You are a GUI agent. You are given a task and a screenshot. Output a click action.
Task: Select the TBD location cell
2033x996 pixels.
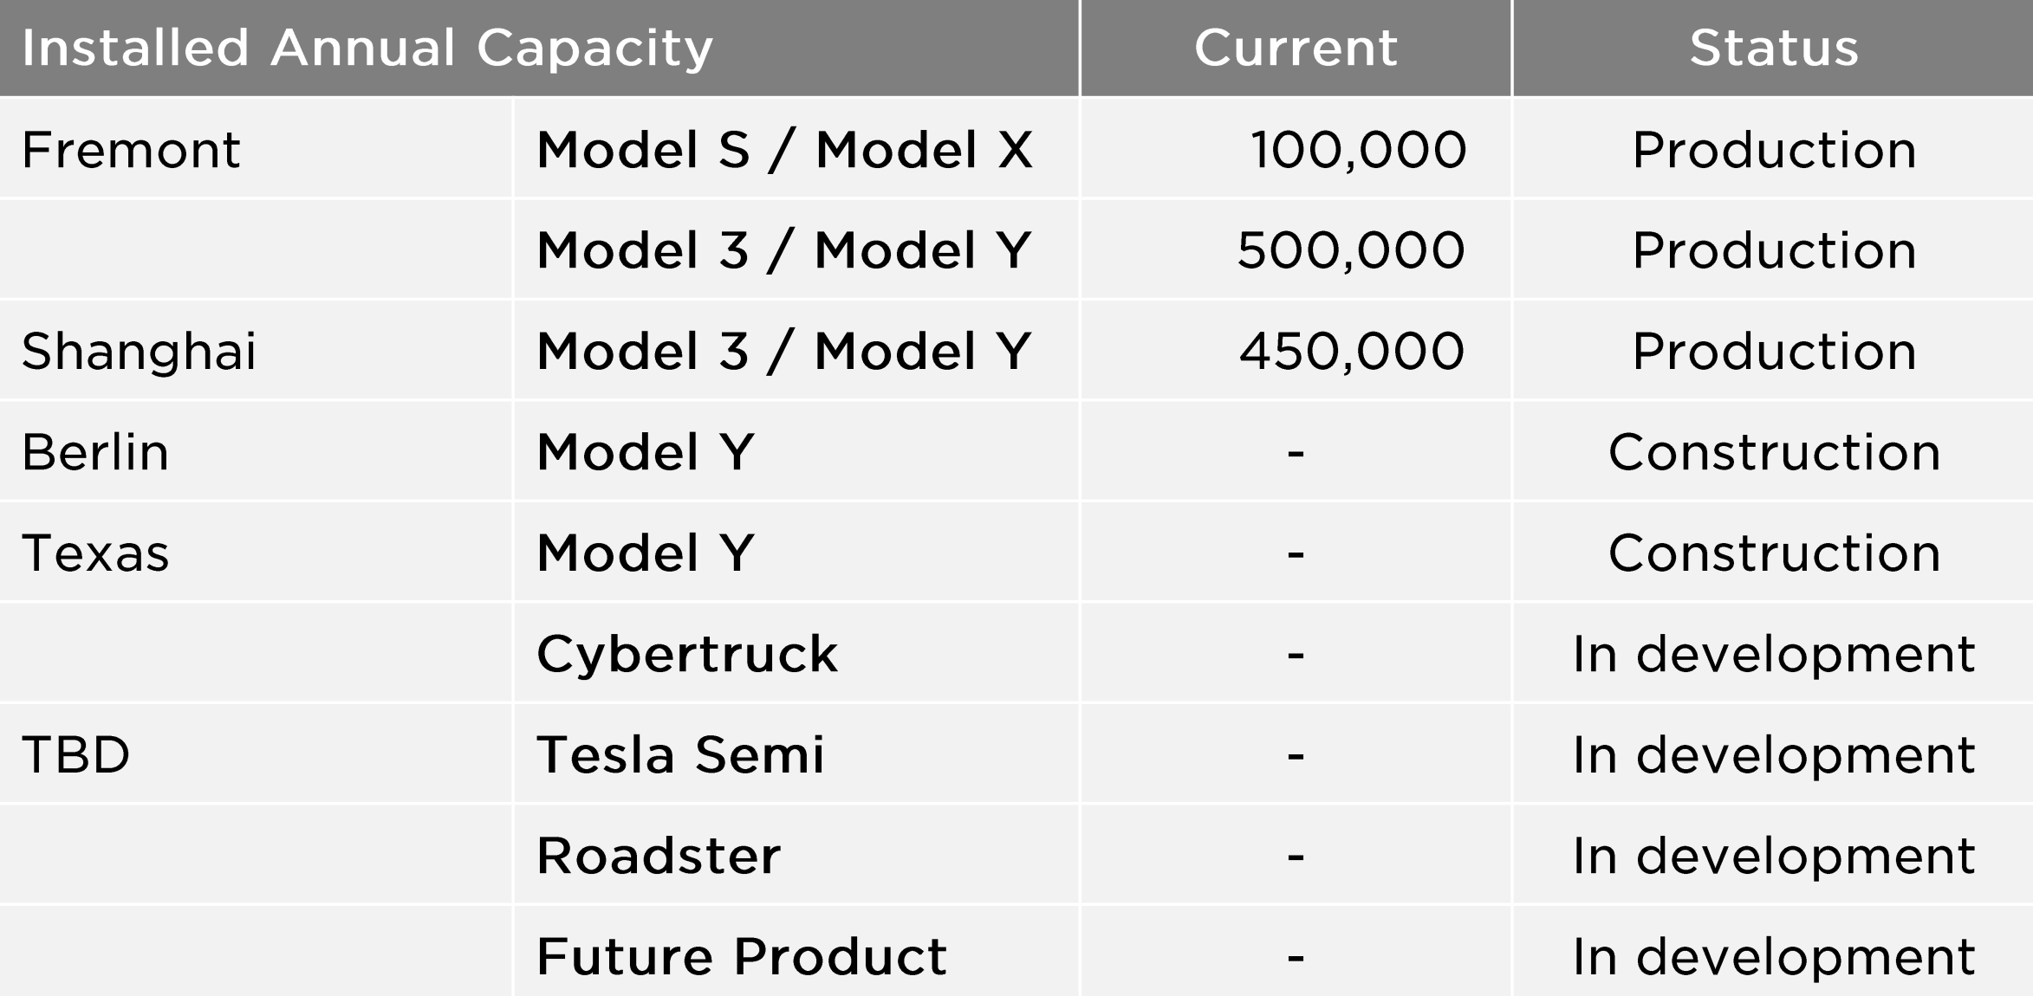click(x=76, y=754)
